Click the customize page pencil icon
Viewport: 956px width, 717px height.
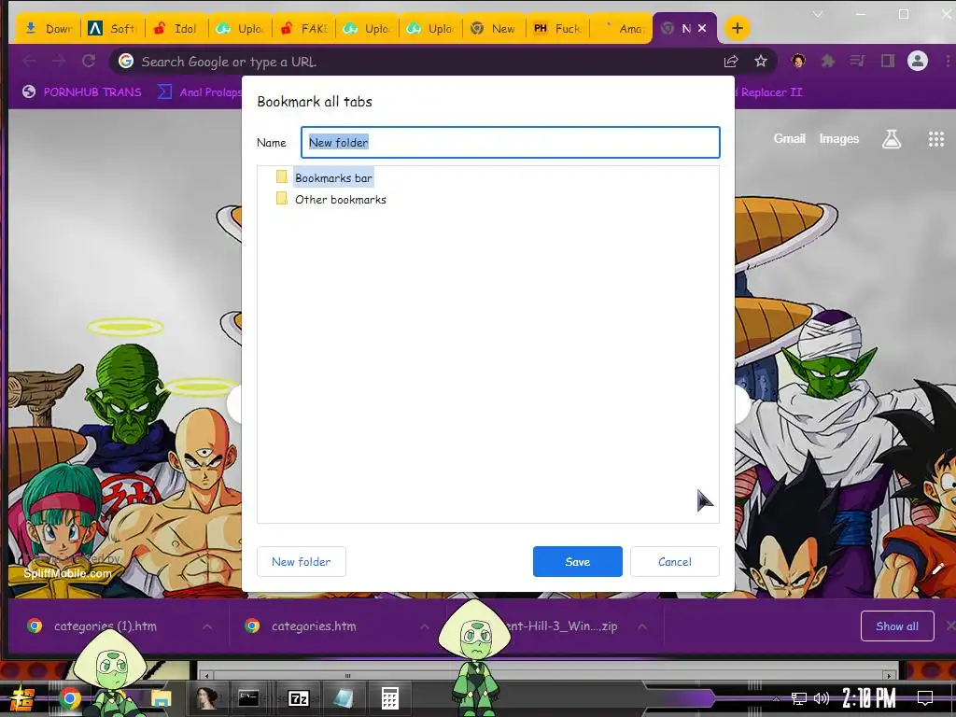937,569
